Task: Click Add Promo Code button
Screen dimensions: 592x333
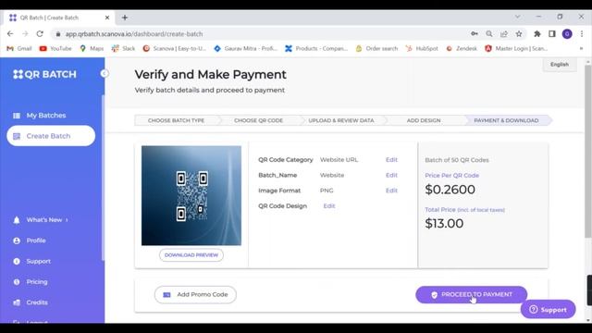Action: 195,294
